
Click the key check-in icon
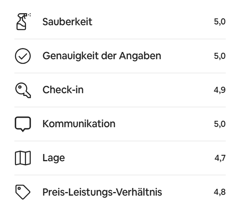(x=23, y=90)
